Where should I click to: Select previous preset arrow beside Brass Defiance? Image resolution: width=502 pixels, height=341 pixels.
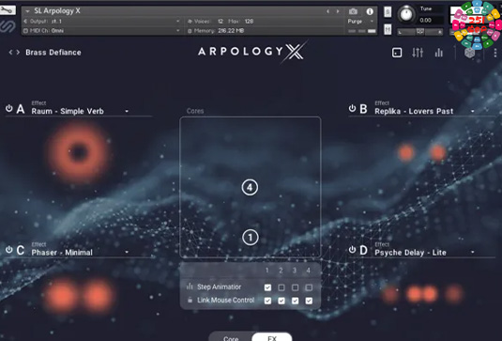tap(10, 53)
